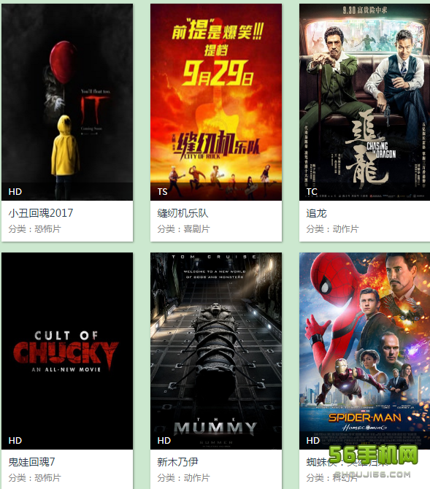The height and width of the screenshot is (489, 430).
Task: Open the IT movie poster thumbnail
Action: coord(67,102)
